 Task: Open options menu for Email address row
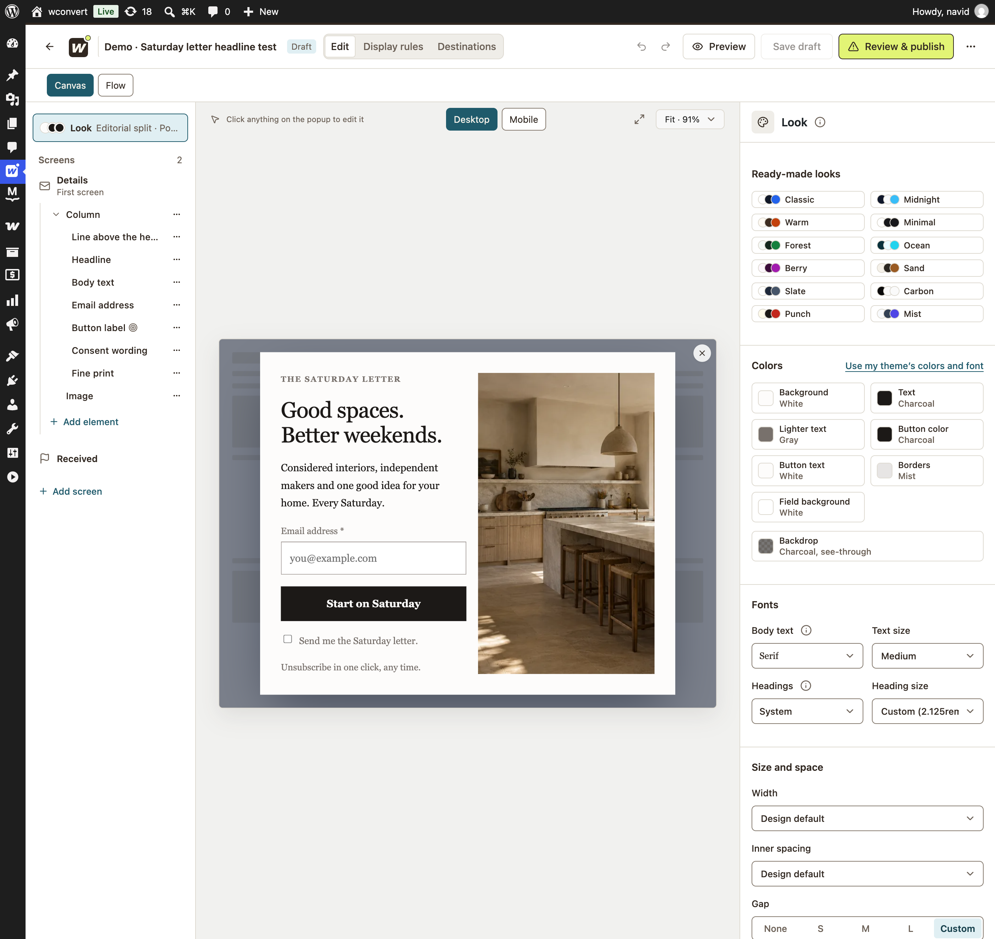176,305
